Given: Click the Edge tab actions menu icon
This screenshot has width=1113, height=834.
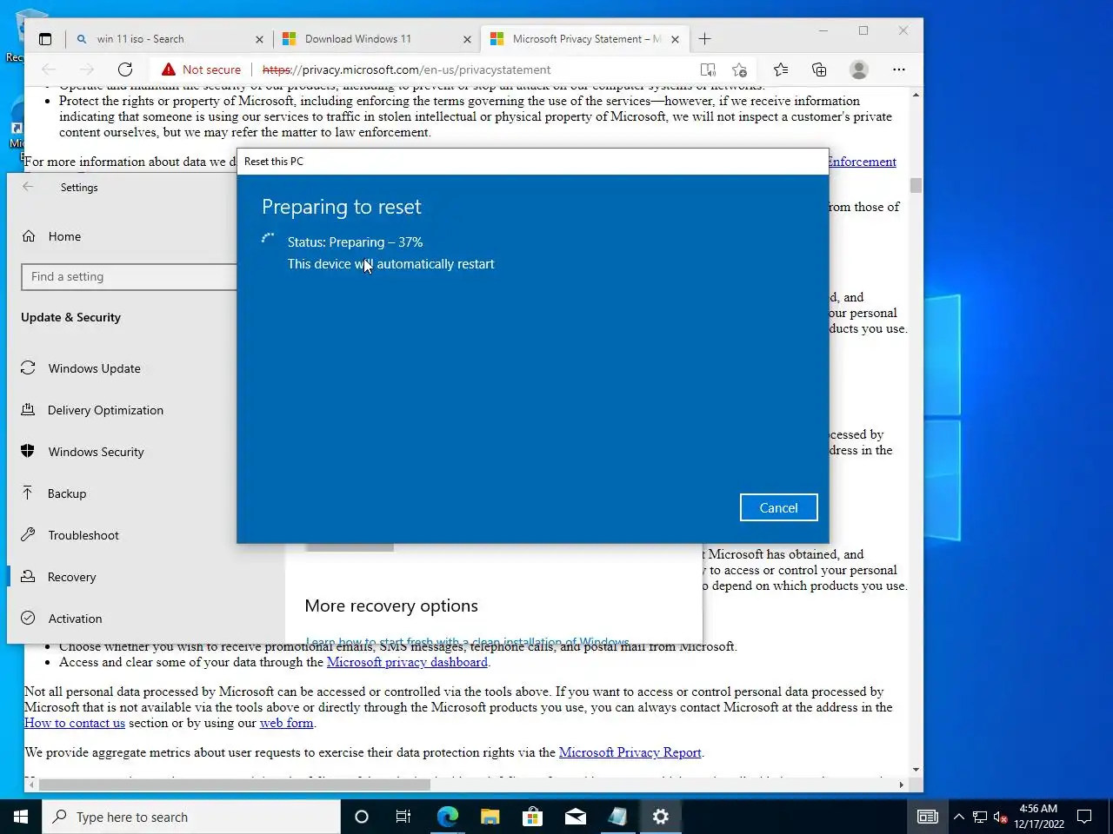Looking at the screenshot, I should (x=45, y=39).
